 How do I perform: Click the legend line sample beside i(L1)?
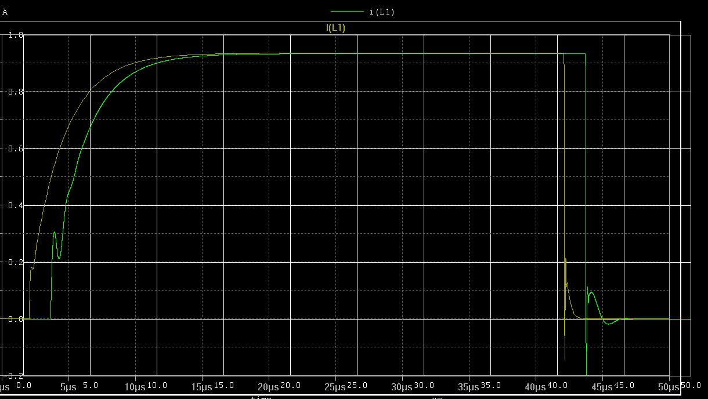[x=347, y=12]
